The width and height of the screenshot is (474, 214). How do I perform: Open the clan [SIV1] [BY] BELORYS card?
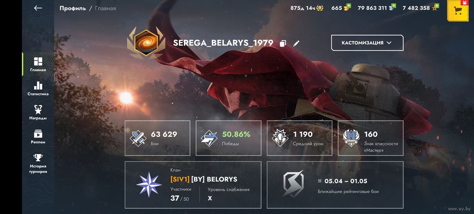click(193, 185)
